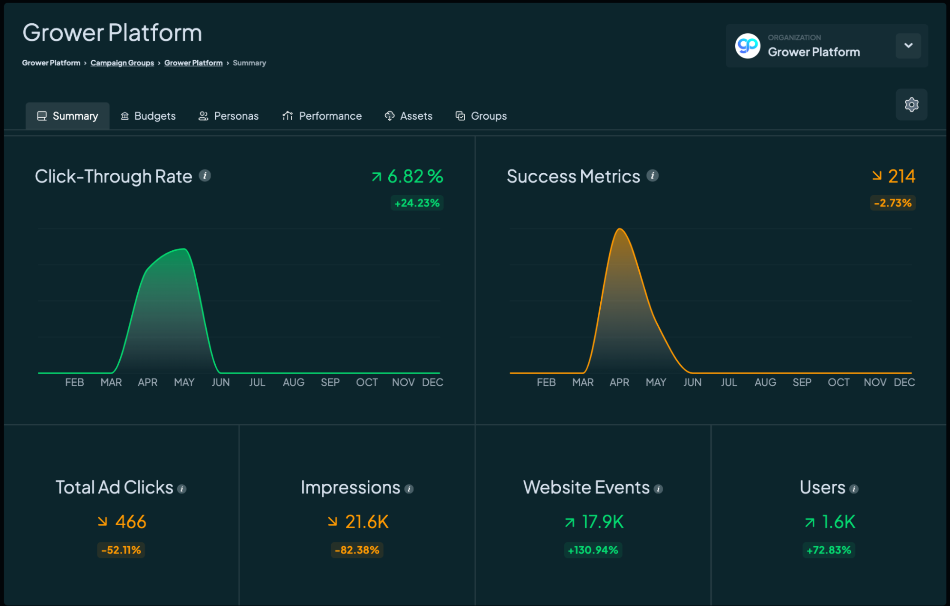Click Impressions info icon

(409, 489)
